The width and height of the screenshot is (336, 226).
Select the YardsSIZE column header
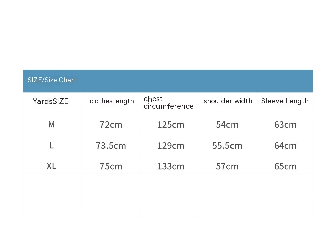(50, 101)
